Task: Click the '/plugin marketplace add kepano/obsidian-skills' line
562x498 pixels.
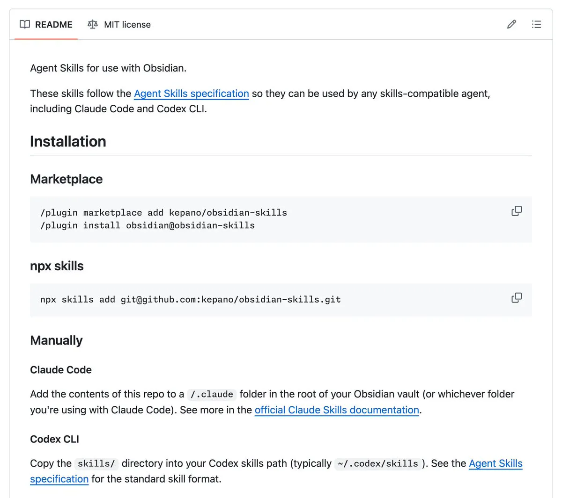Action: [163, 213]
